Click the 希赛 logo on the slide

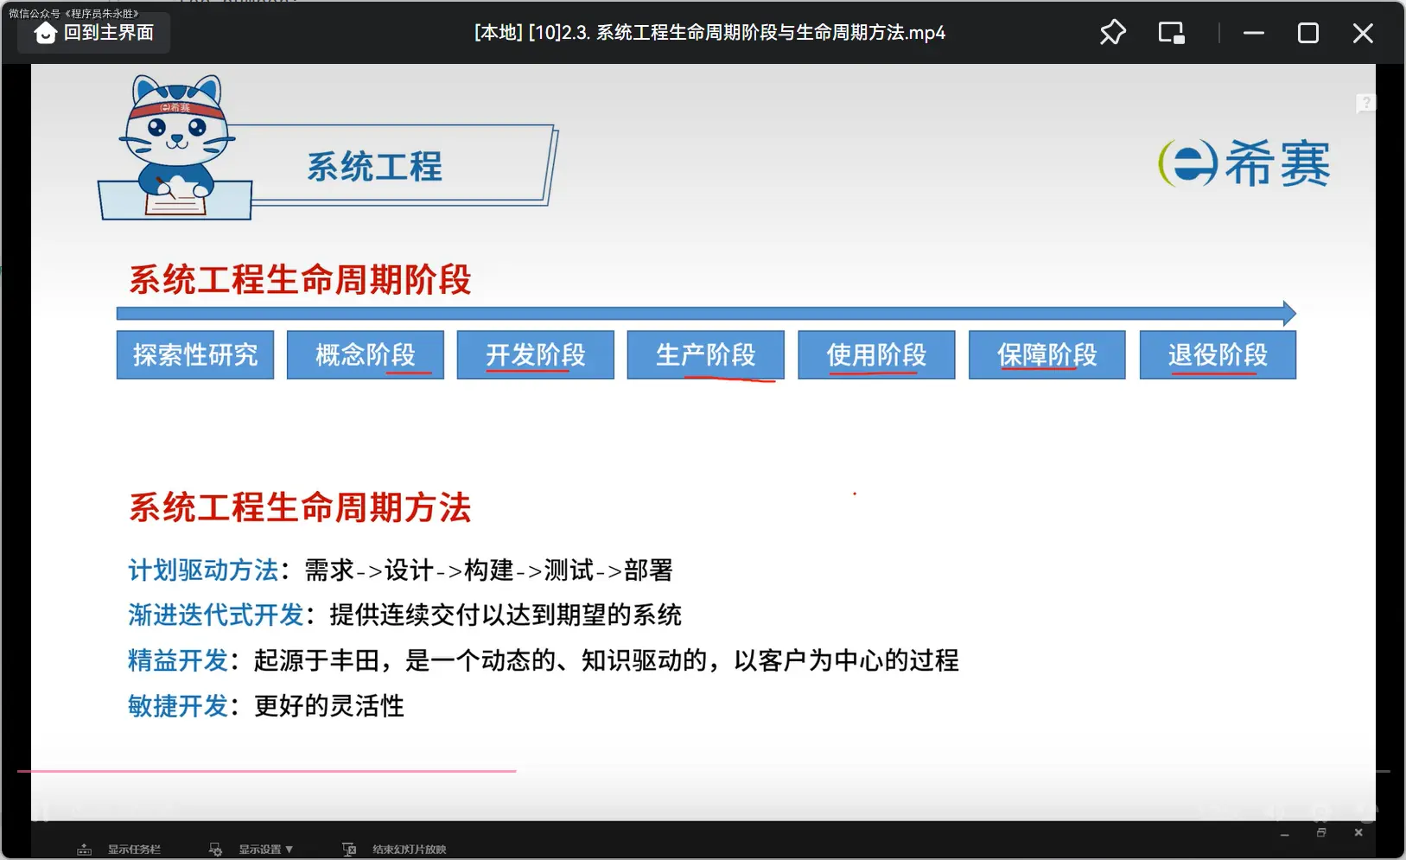1244,163
